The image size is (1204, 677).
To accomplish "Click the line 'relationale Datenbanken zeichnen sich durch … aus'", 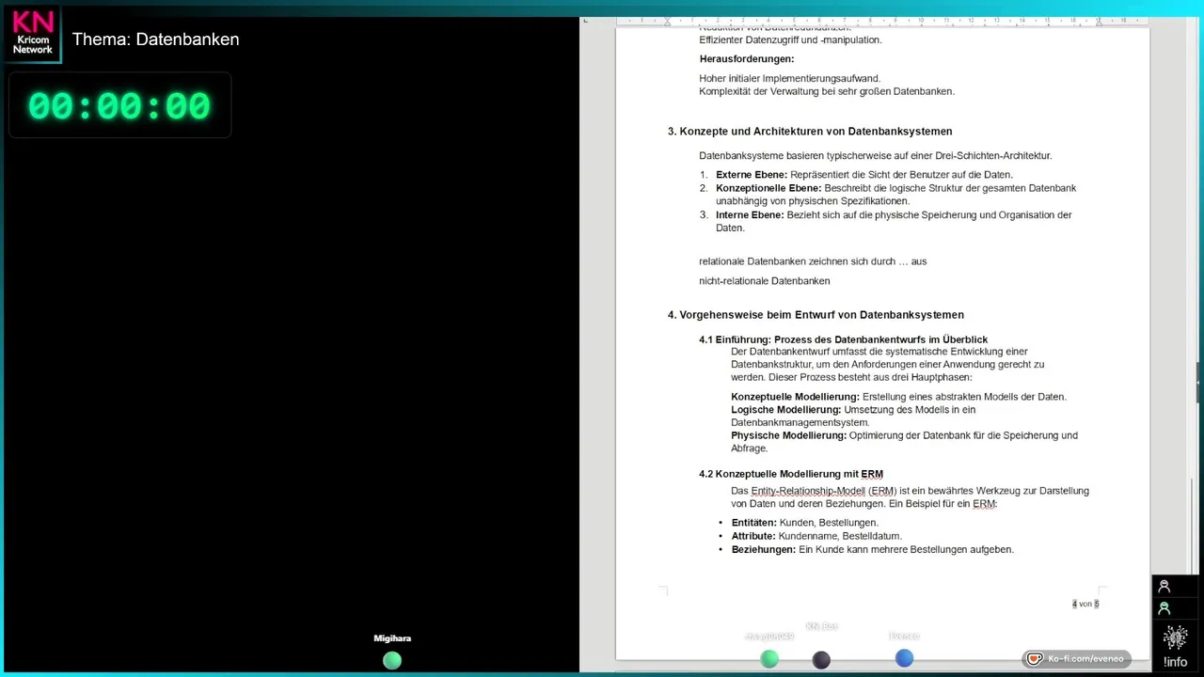I will [x=813, y=261].
